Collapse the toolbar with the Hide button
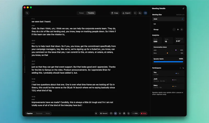 (135, 113)
